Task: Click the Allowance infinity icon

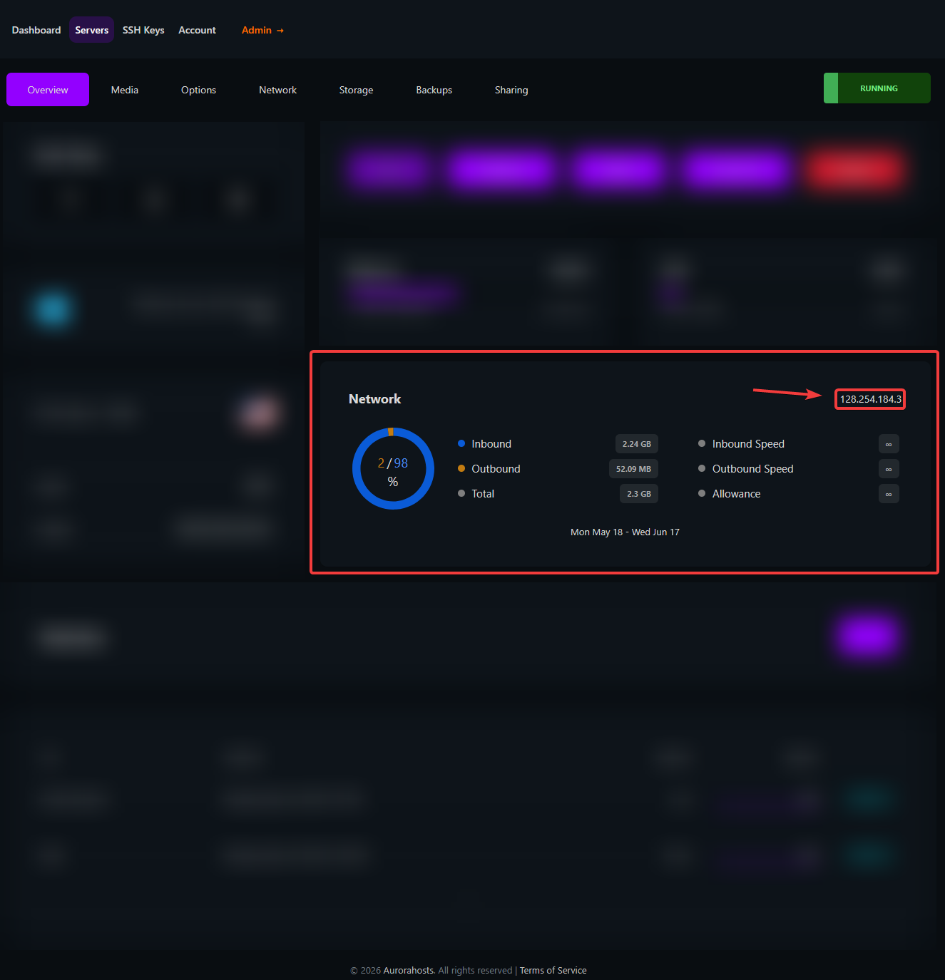Action: (x=889, y=494)
